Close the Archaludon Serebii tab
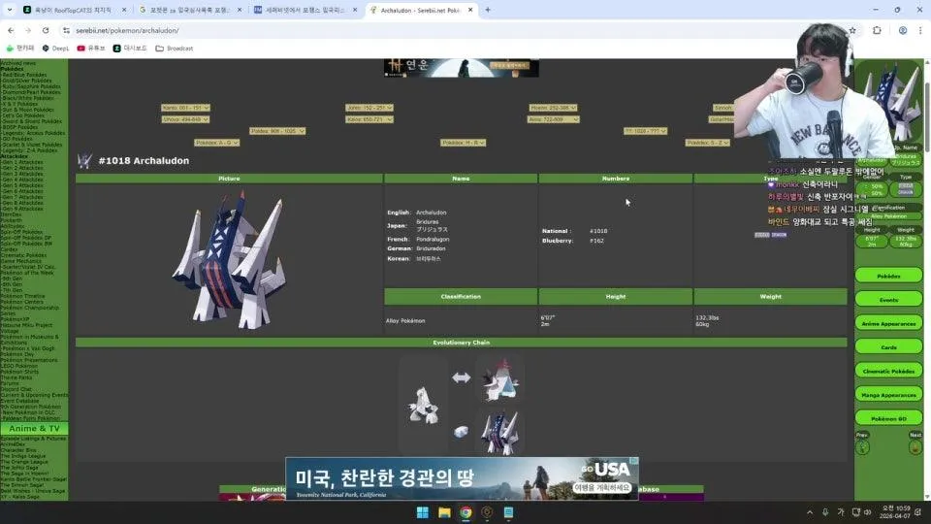Screen dimensions: 931x524 pos(470,10)
